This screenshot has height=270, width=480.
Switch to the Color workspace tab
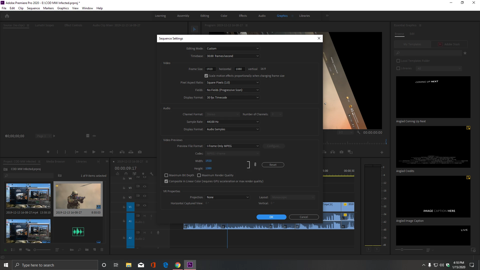point(224,16)
